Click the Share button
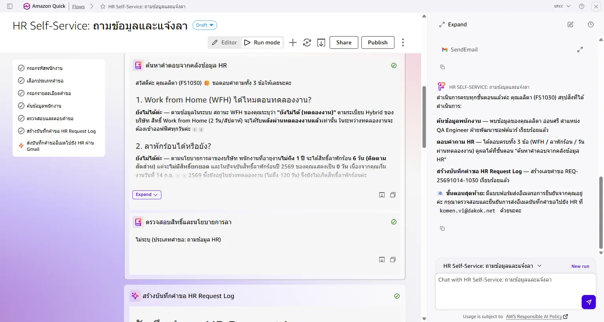The image size is (604, 322). [x=344, y=42]
